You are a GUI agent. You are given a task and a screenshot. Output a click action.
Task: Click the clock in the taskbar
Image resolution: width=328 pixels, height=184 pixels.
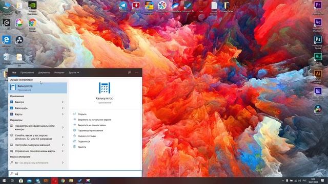point(313,180)
